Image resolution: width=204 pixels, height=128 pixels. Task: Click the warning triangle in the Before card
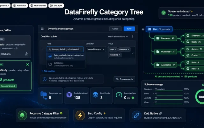coord(26,54)
